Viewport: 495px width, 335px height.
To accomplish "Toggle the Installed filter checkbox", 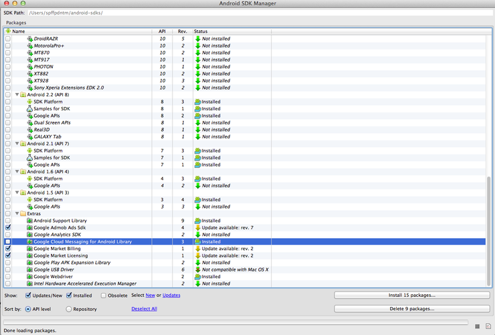I will 69,296.
